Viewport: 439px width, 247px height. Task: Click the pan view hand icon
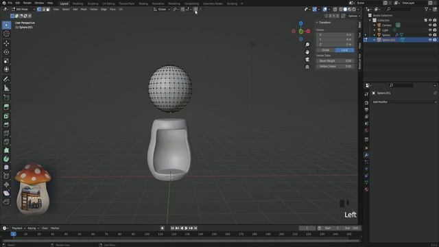point(307,52)
